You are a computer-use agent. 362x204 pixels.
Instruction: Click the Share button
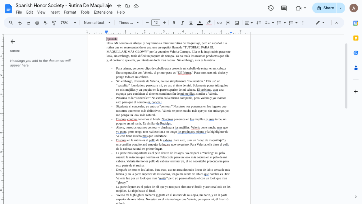pyautogui.click(x=325, y=8)
